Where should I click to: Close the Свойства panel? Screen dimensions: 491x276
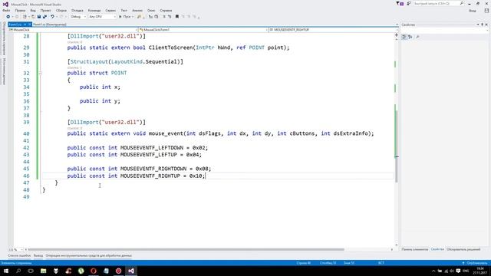(x=486, y=25)
